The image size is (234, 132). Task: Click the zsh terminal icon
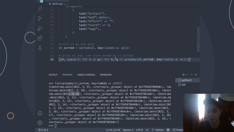point(180,85)
